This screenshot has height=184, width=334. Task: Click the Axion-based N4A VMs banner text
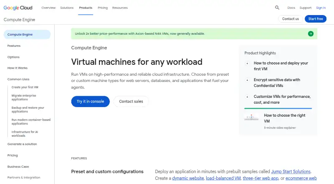[140, 34]
